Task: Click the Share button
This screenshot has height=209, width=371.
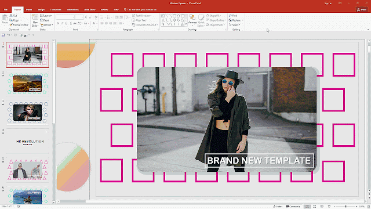Action: point(362,9)
